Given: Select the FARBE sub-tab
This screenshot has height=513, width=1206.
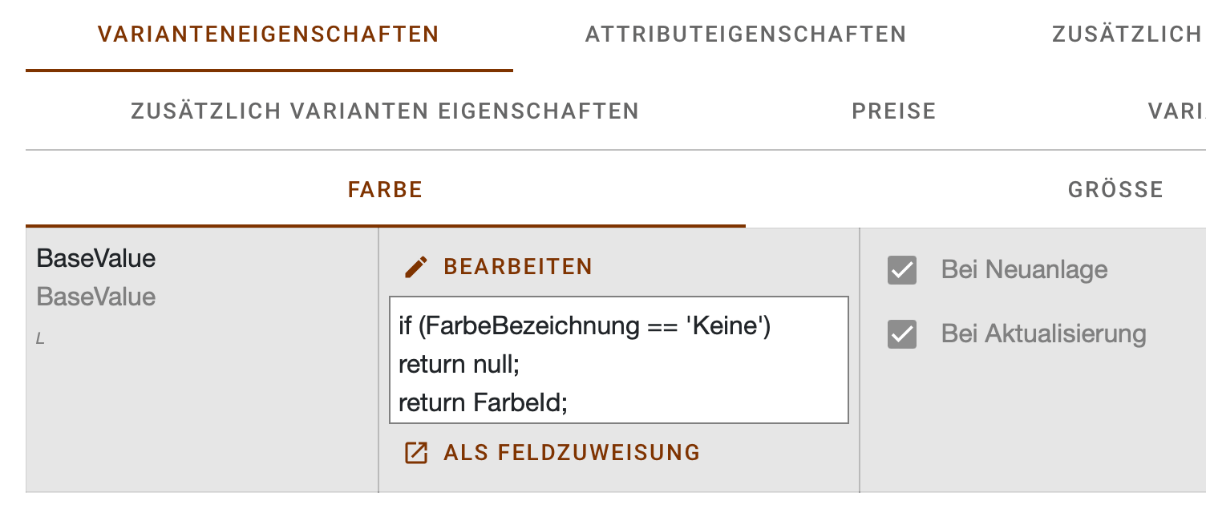Looking at the screenshot, I should point(386,190).
